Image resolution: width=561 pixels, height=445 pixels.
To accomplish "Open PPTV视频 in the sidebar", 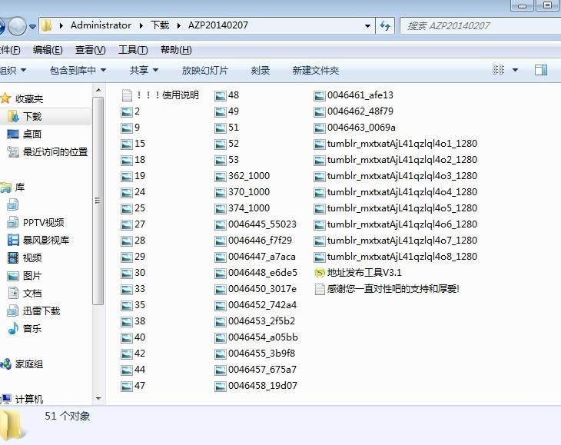I will [x=43, y=223].
